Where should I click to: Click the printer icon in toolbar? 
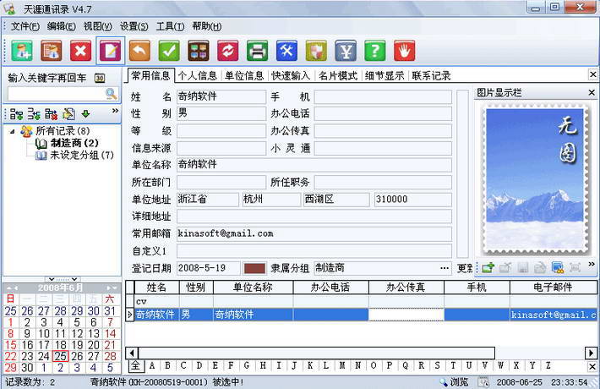coord(257,51)
